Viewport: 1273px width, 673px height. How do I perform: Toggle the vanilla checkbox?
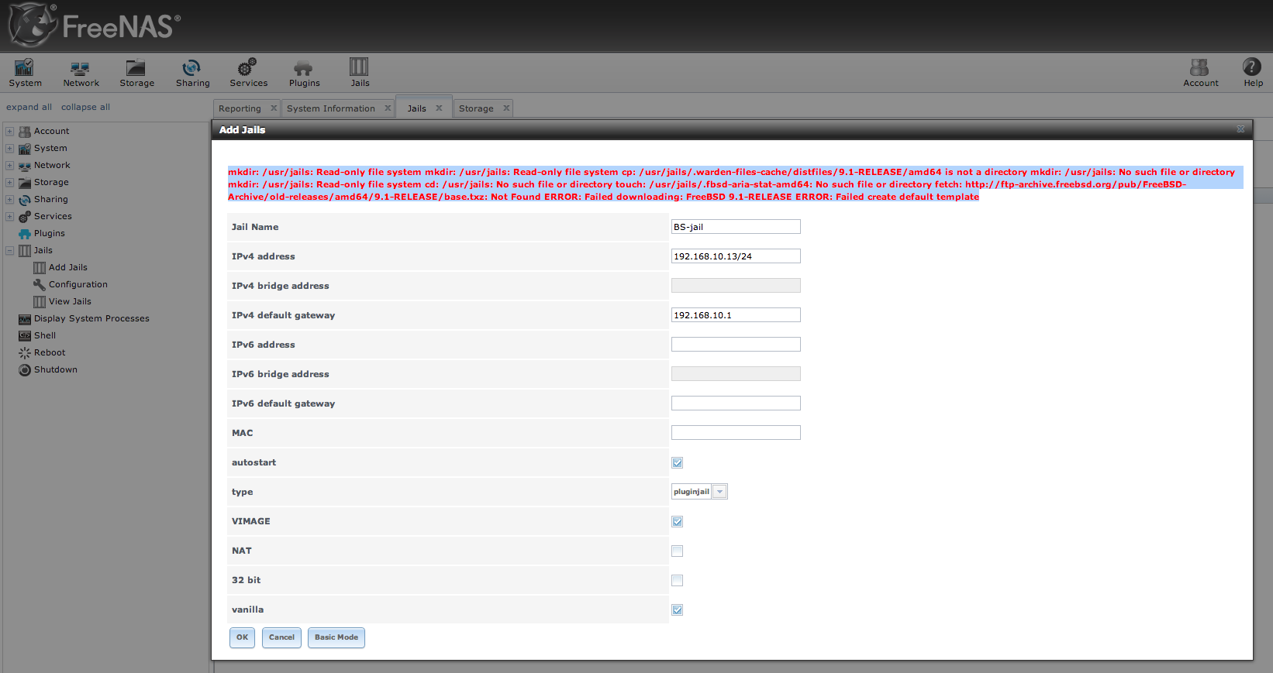coord(678,610)
